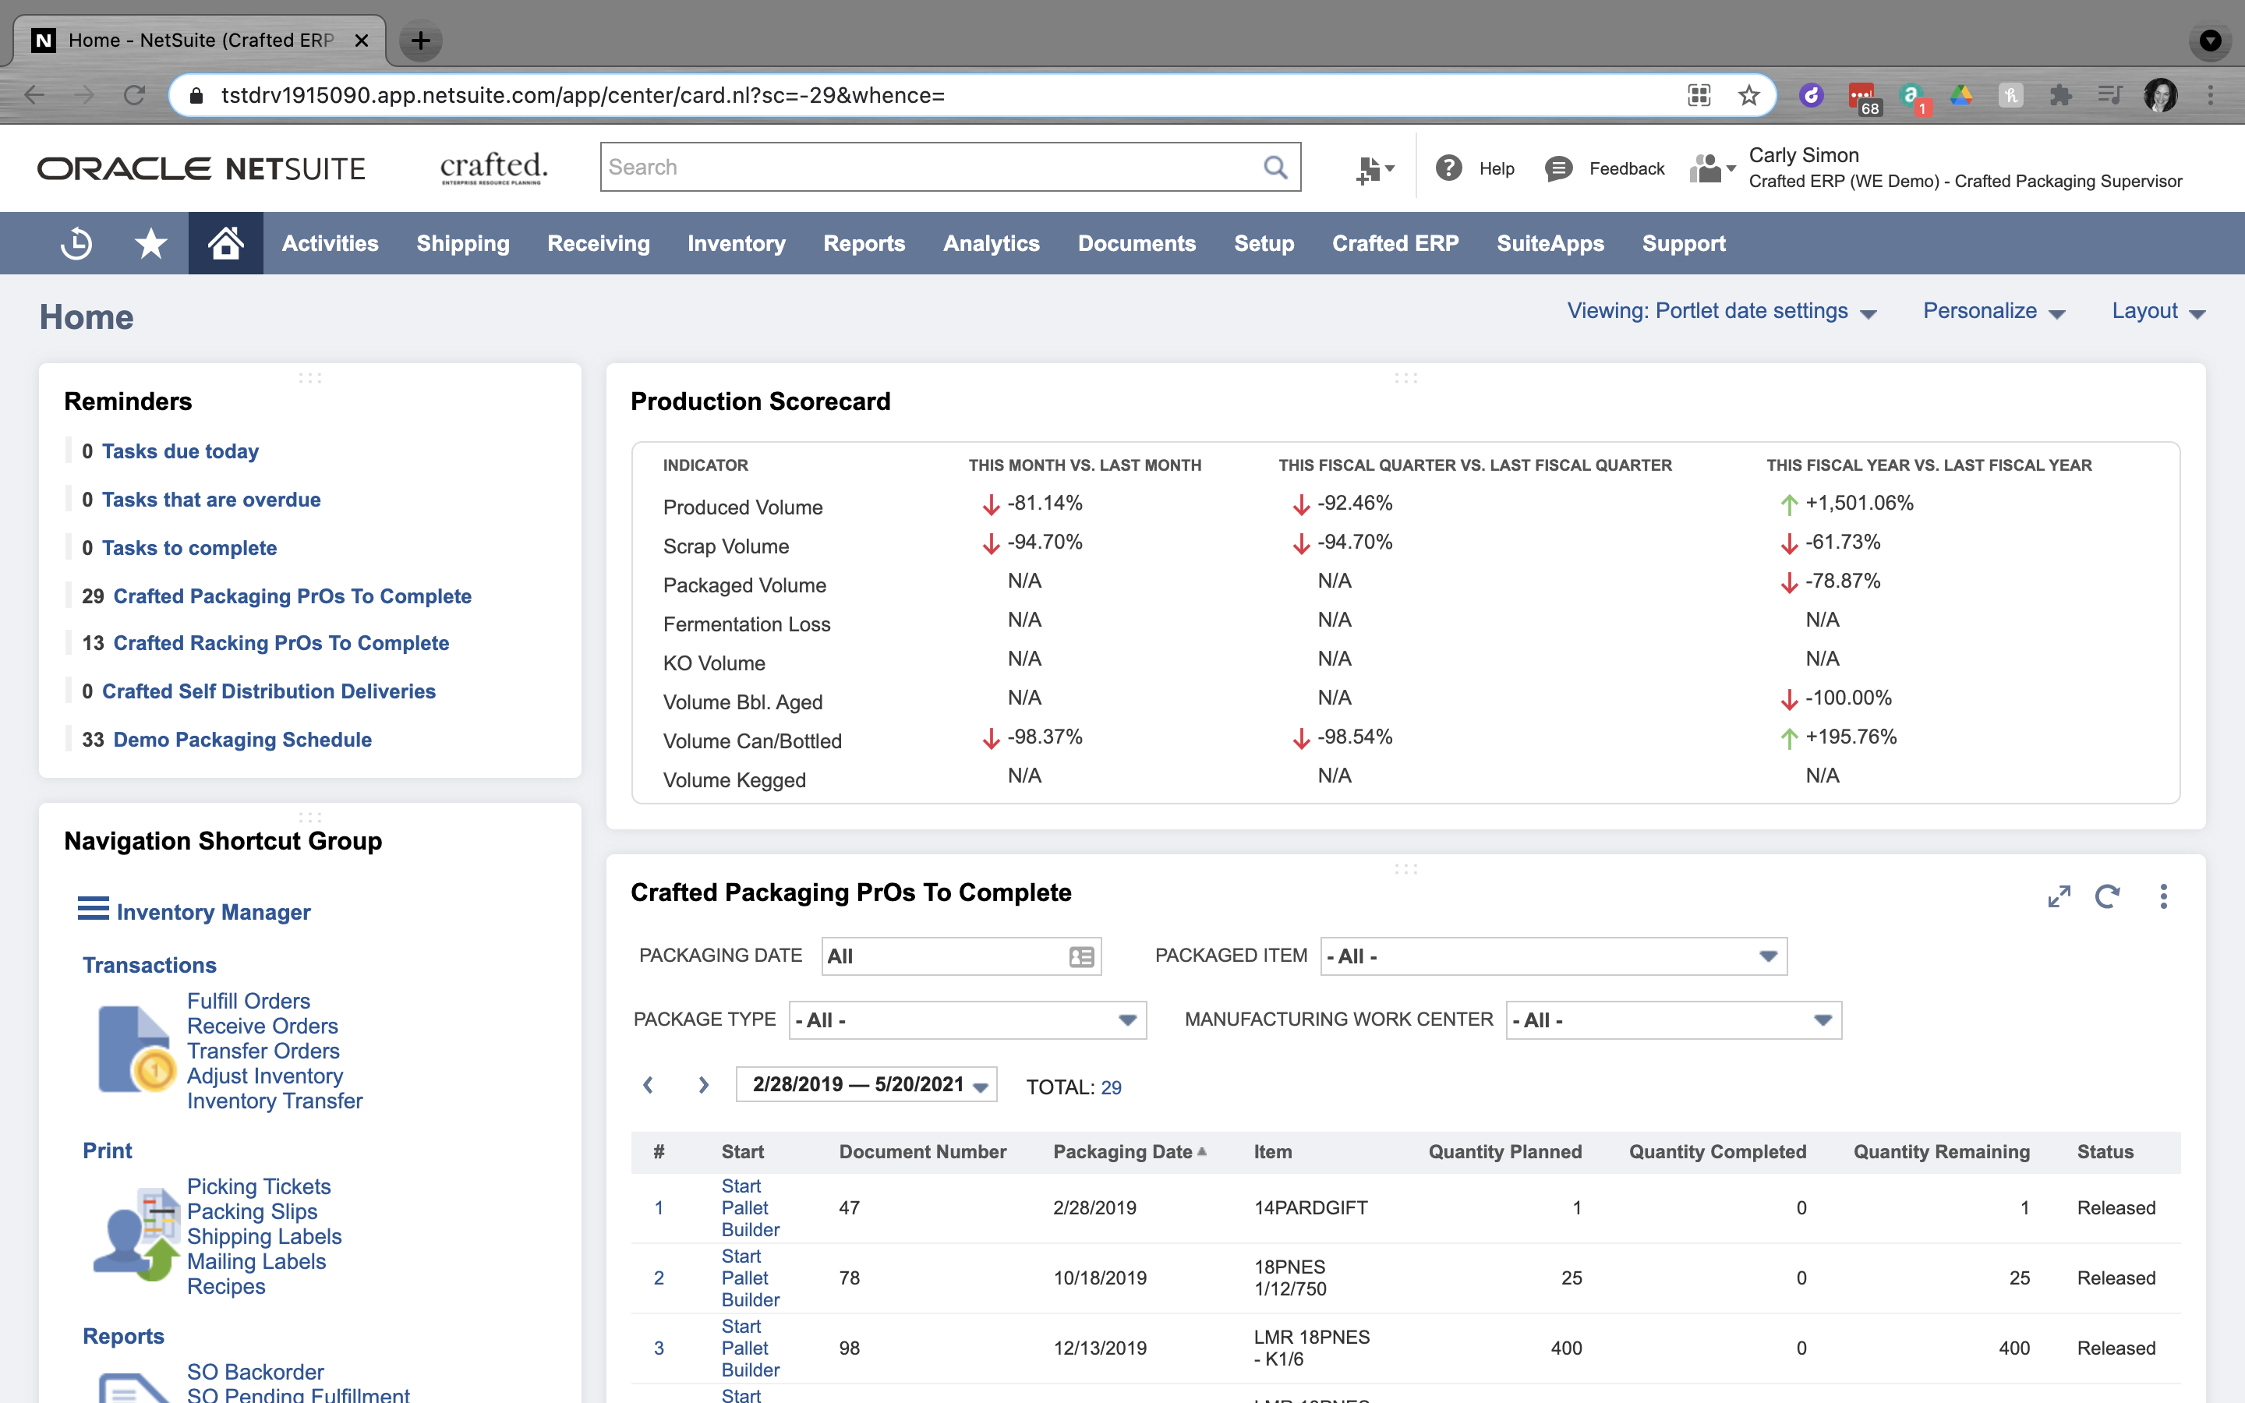Bookmark this page with the browser star
The width and height of the screenshot is (2245, 1403).
1748,94
